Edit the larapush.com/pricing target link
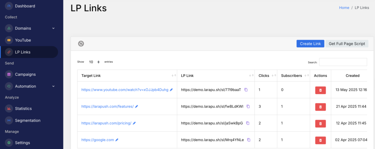 [134, 123]
